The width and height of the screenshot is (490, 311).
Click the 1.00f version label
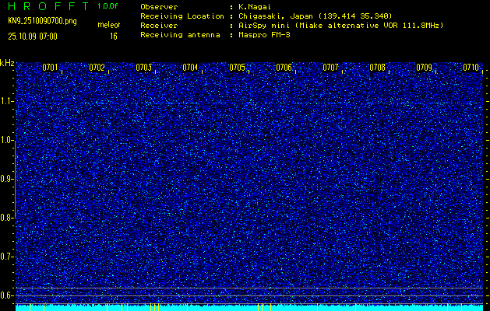108,5
